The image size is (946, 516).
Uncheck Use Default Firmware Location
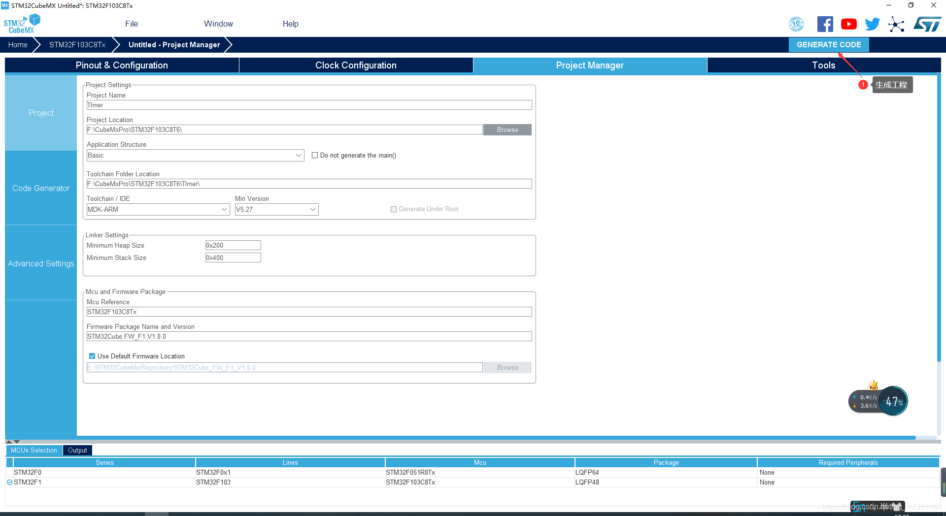point(92,356)
